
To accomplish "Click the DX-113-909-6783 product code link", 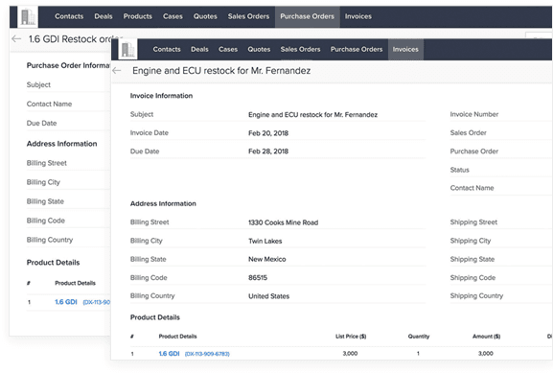I will coord(207,354).
